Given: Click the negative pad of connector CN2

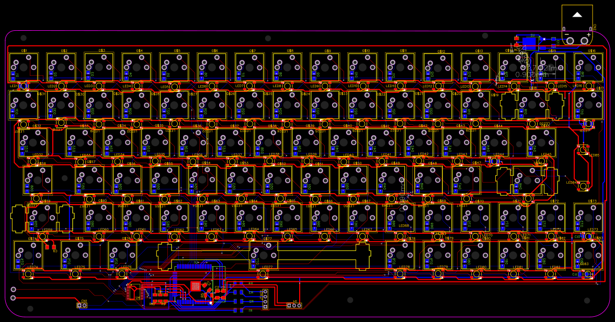Looking at the screenshot, I should coord(570,41).
